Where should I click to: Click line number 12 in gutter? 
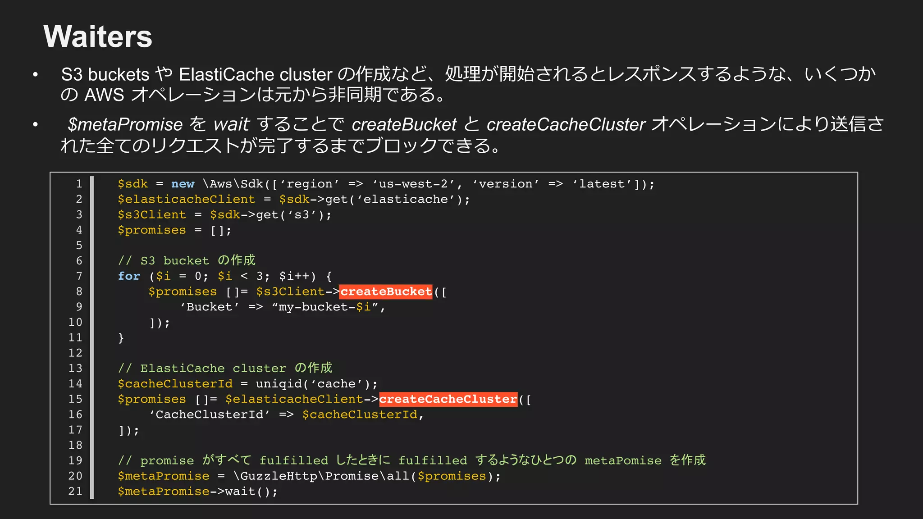click(75, 353)
